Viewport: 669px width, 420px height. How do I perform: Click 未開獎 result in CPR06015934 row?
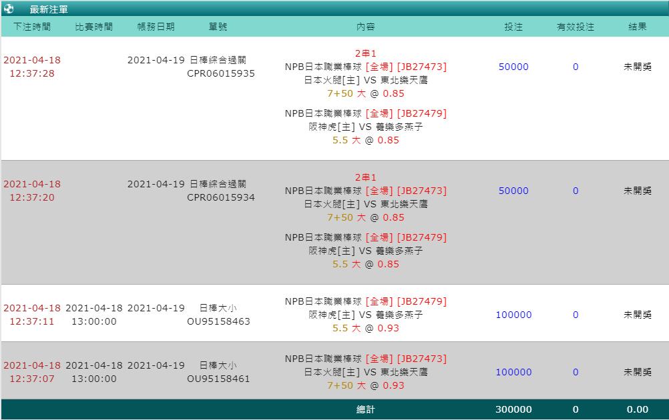pos(638,191)
